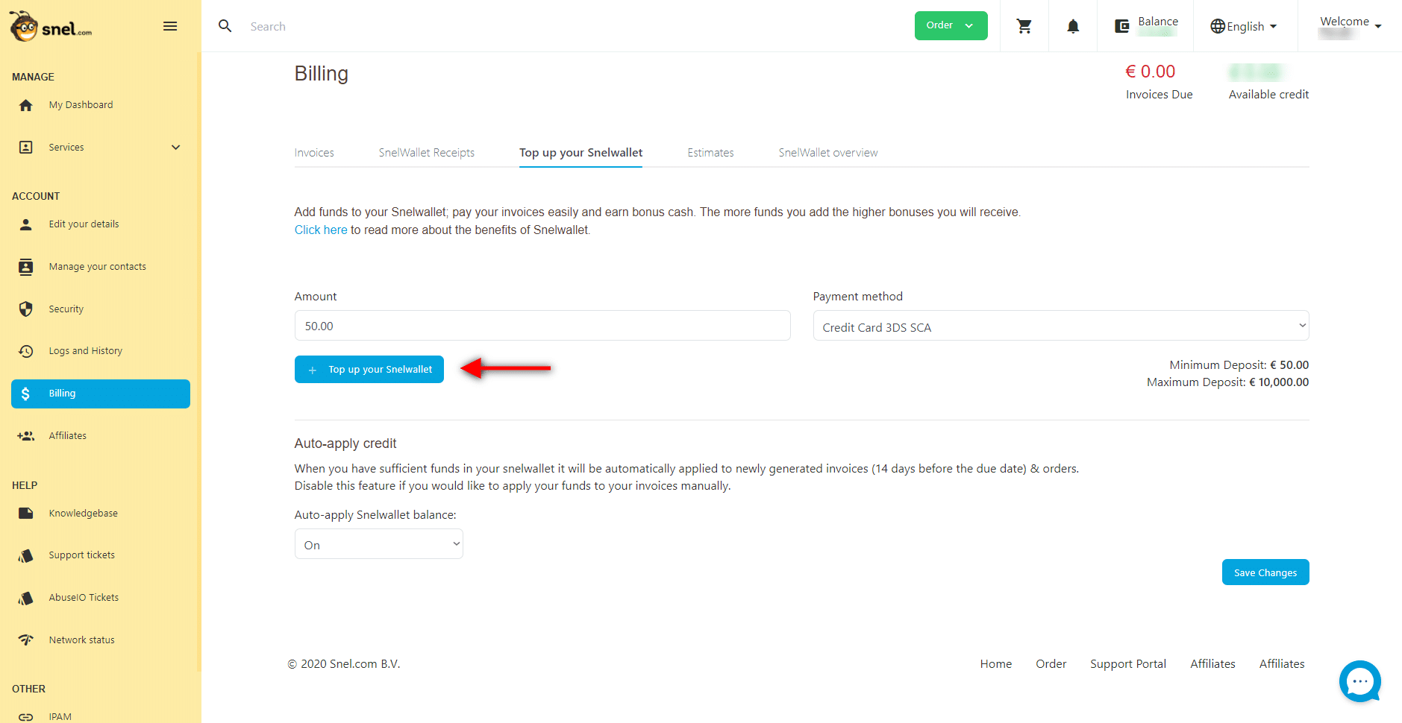Screen dimensions: 1402x723
Task: Click the Support tickets icon
Action: pos(26,555)
